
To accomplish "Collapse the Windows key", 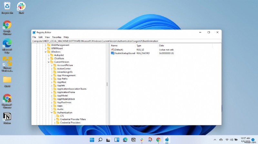I will pos(45,52).
